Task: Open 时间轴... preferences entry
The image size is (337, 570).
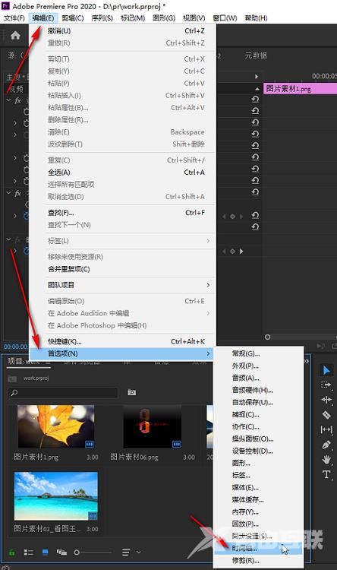Action: (x=259, y=548)
